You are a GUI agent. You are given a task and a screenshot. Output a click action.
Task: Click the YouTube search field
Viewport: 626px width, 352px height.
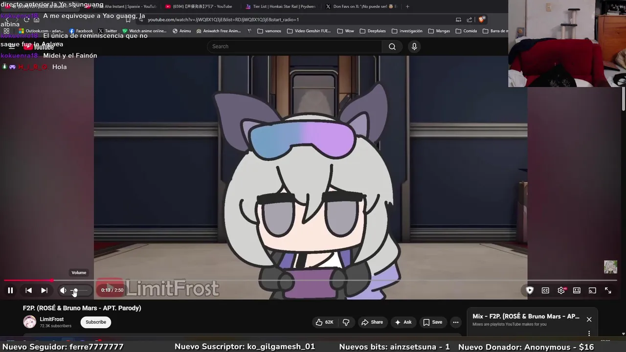tap(295, 46)
